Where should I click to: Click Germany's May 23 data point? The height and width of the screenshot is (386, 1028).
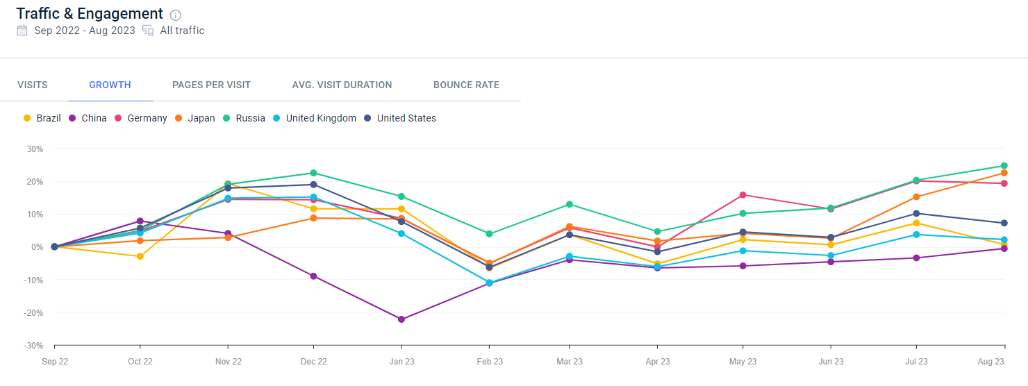743,195
